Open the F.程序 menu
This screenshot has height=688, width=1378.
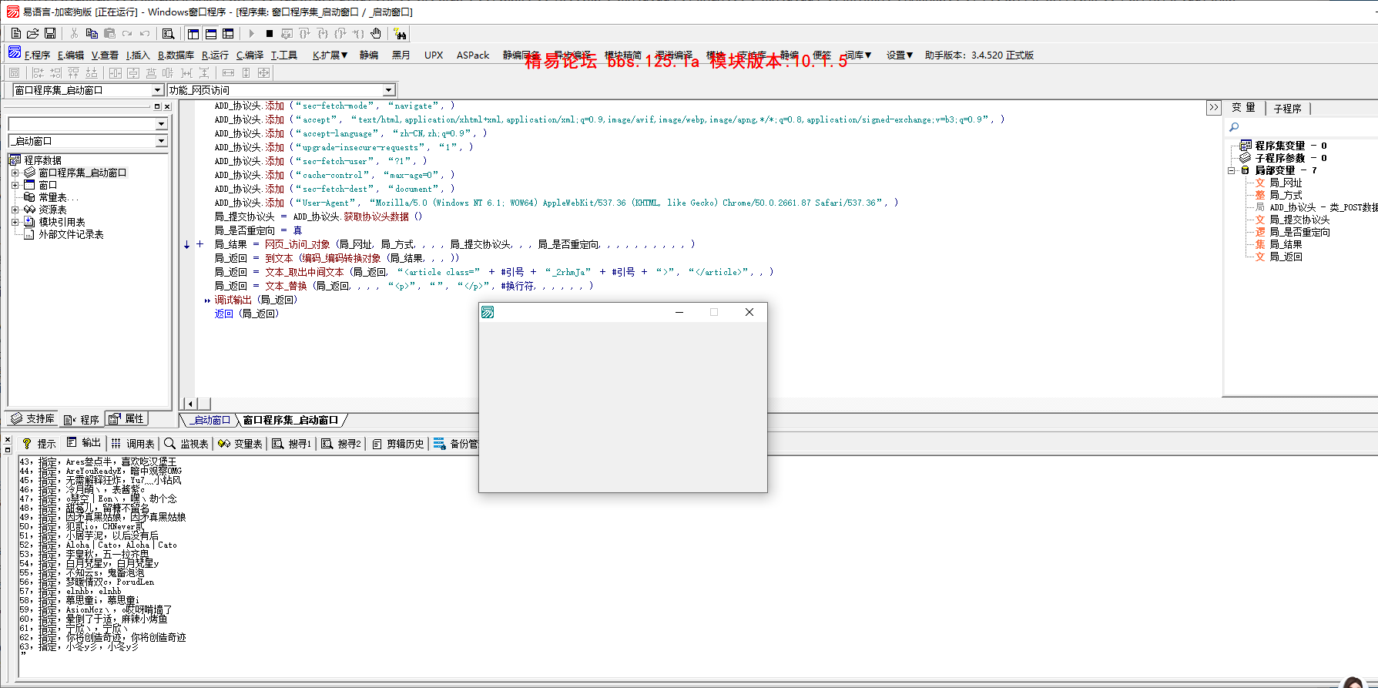pos(38,55)
